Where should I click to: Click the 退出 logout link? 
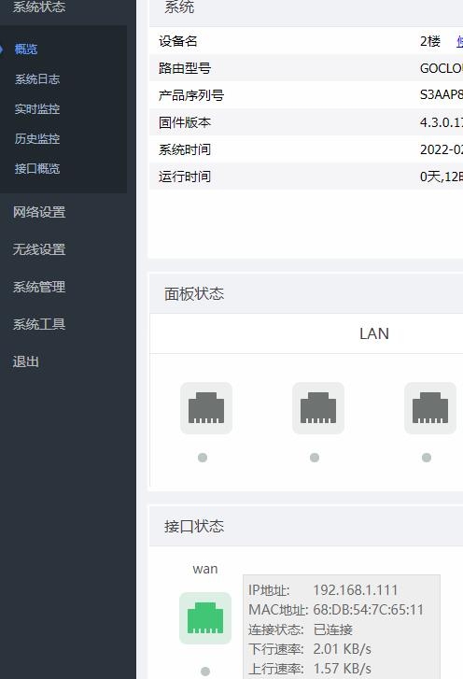[25, 361]
